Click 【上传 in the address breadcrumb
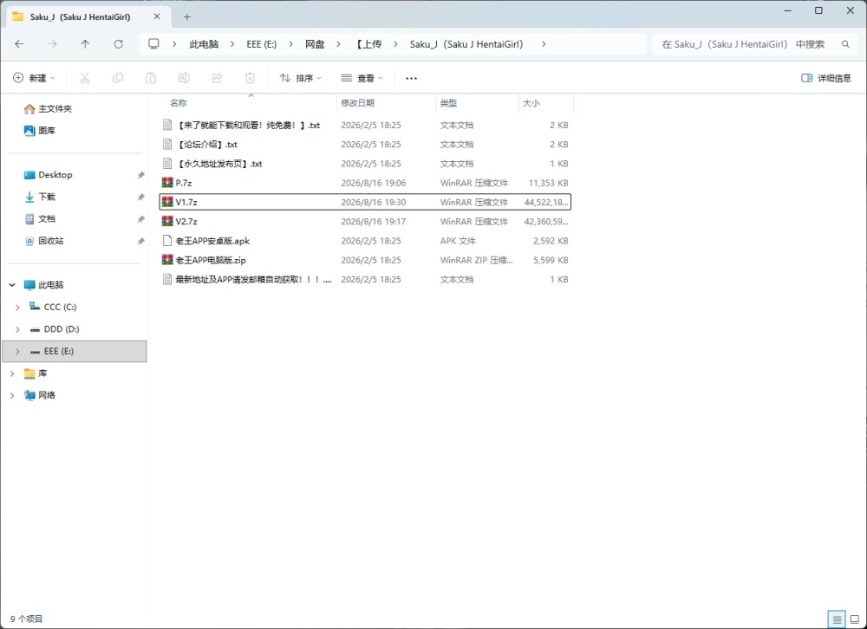 (368, 44)
